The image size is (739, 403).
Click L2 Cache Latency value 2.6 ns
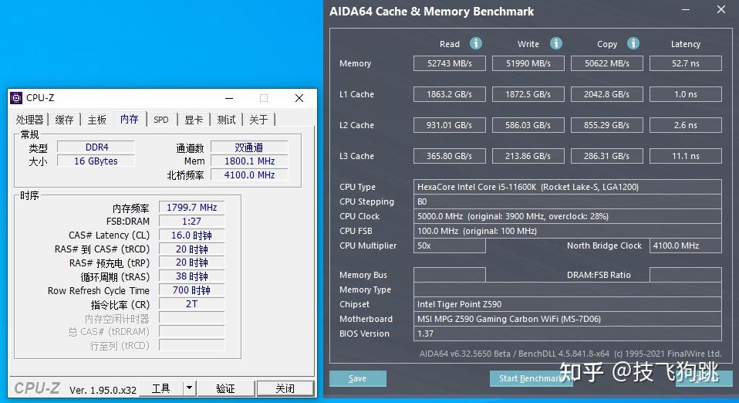coord(686,125)
